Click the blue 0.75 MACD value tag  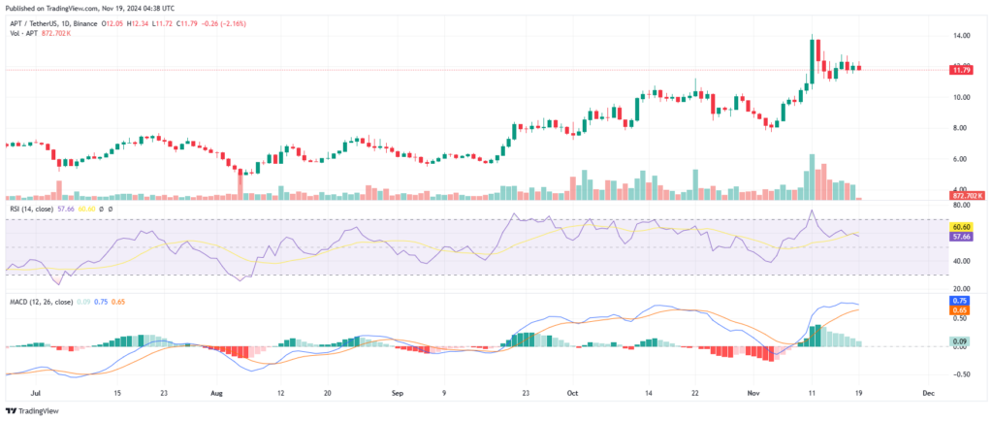(x=962, y=301)
